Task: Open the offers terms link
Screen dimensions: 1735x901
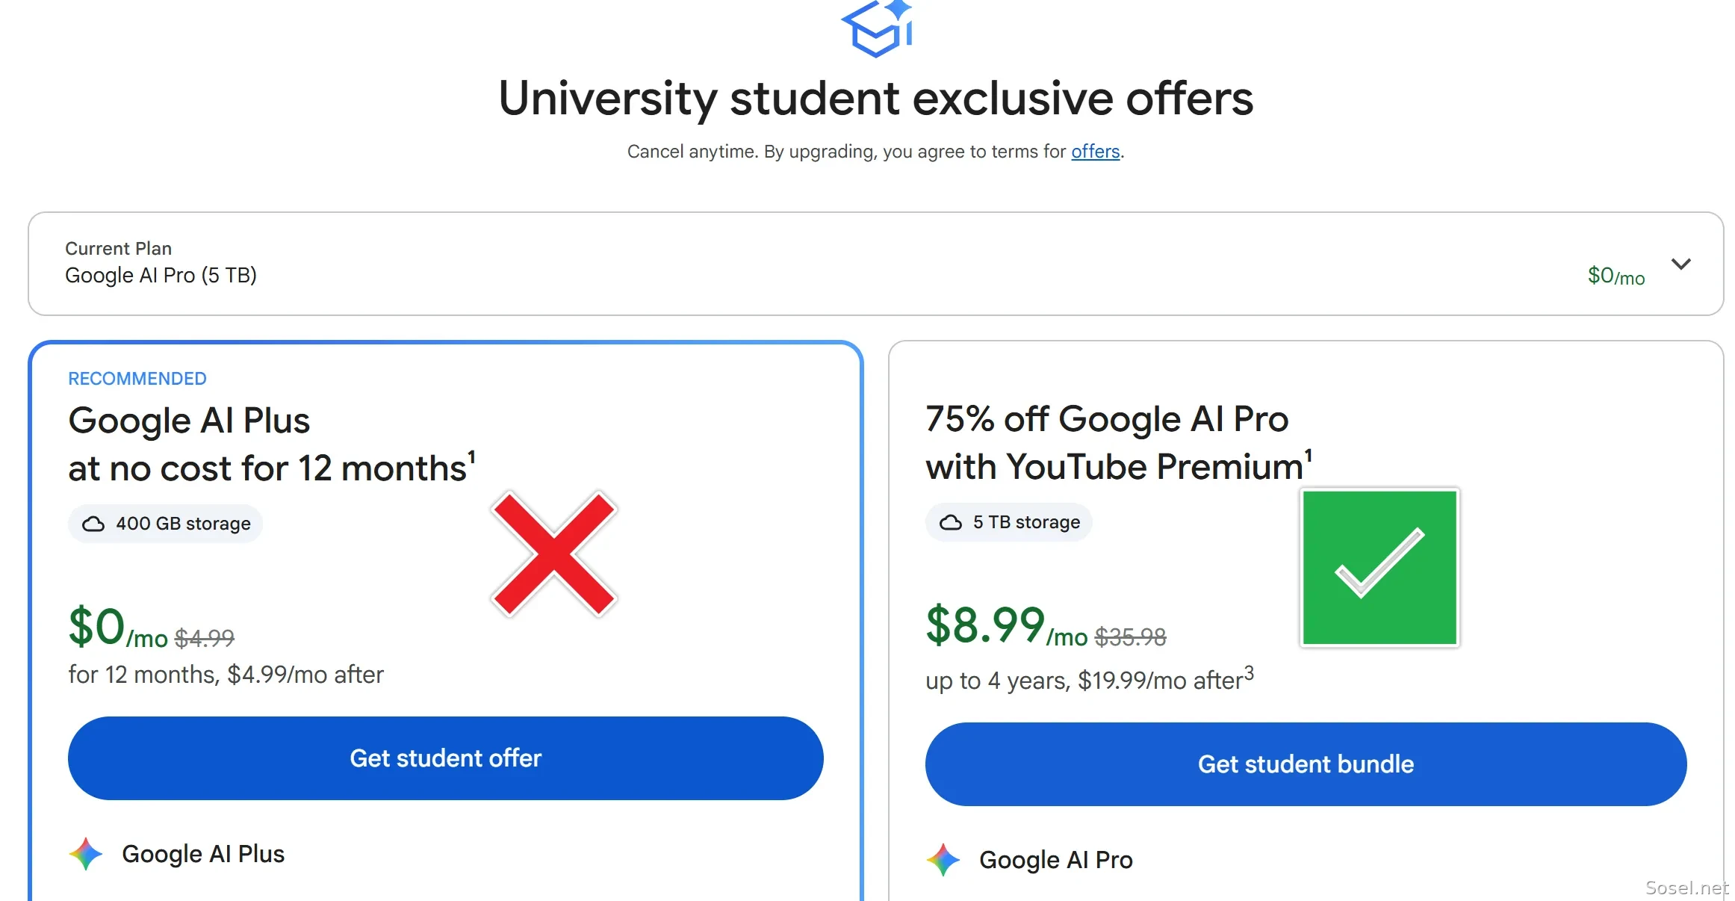Action: (x=1096, y=152)
